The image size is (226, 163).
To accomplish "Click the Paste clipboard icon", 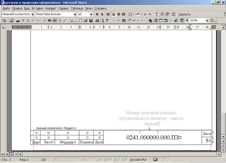I will click(x=124, y=21).
